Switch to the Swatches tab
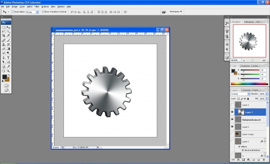This screenshot has width=270, height=164. pyautogui.click(x=245, y=66)
